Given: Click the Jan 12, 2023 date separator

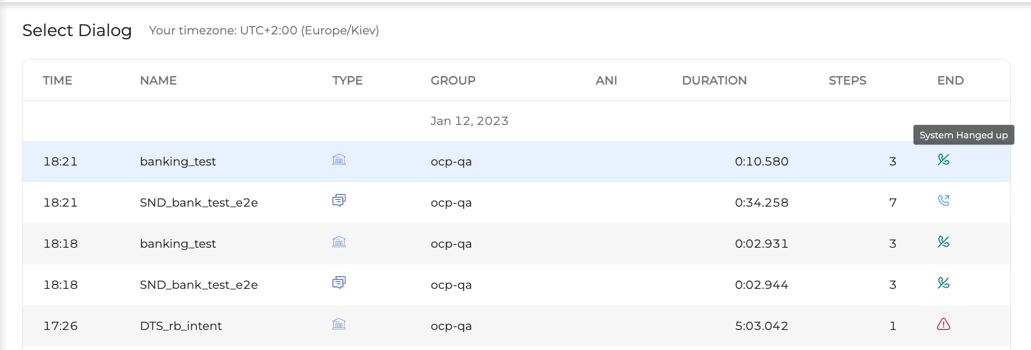Looking at the screenshot, I should 469,121.
